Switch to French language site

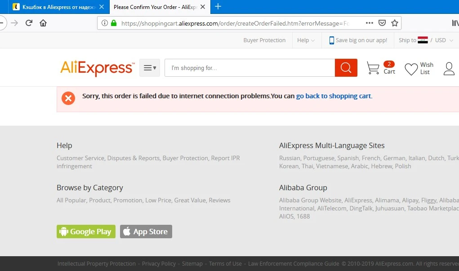[371, 158]
